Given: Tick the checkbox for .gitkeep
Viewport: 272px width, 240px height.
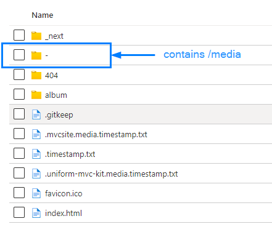Looking at the screenshot, I should 19,114.
